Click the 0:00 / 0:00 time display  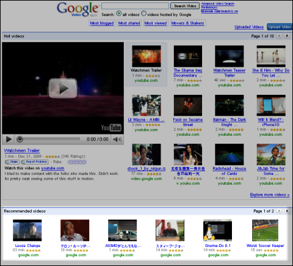(98, 139)
